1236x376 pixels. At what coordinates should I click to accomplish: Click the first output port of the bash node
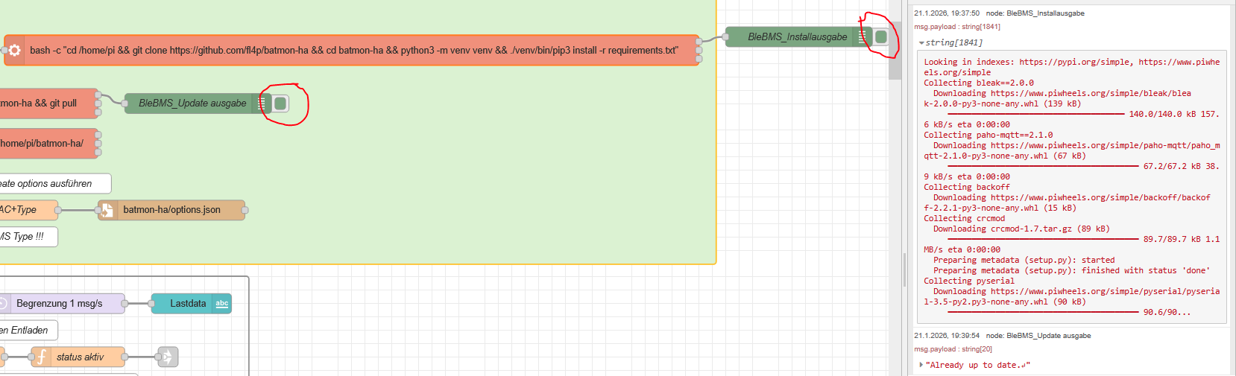(699, 41)
